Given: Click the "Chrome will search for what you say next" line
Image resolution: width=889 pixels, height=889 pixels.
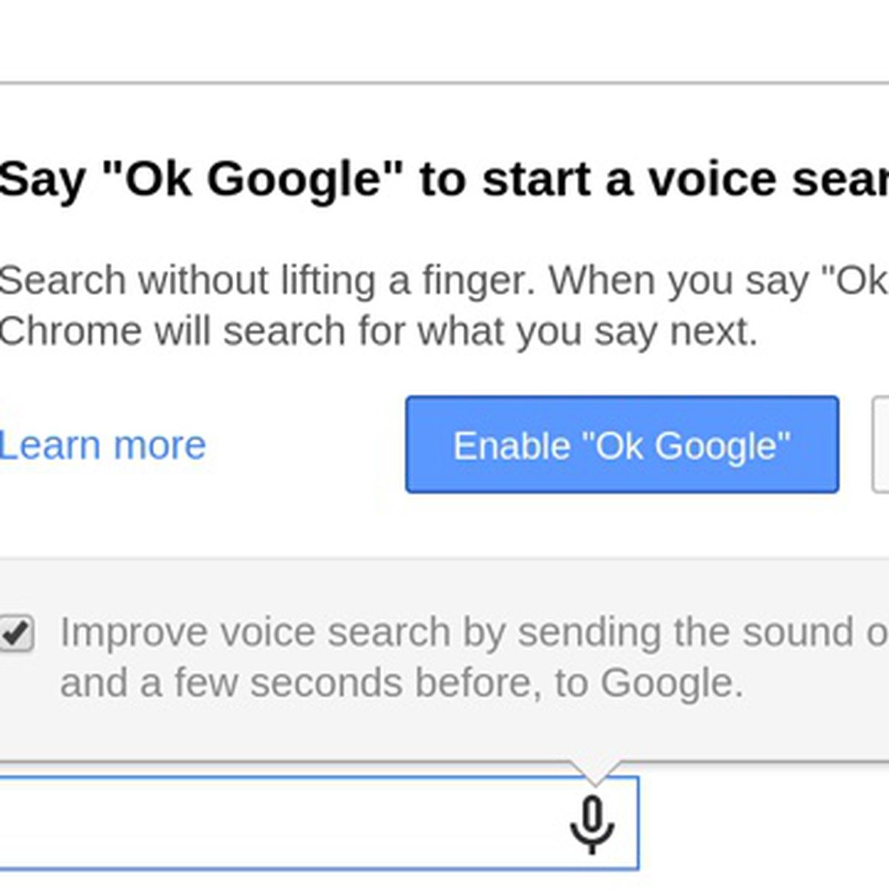Looking at the screenshot, I should (x=378, y=331).
